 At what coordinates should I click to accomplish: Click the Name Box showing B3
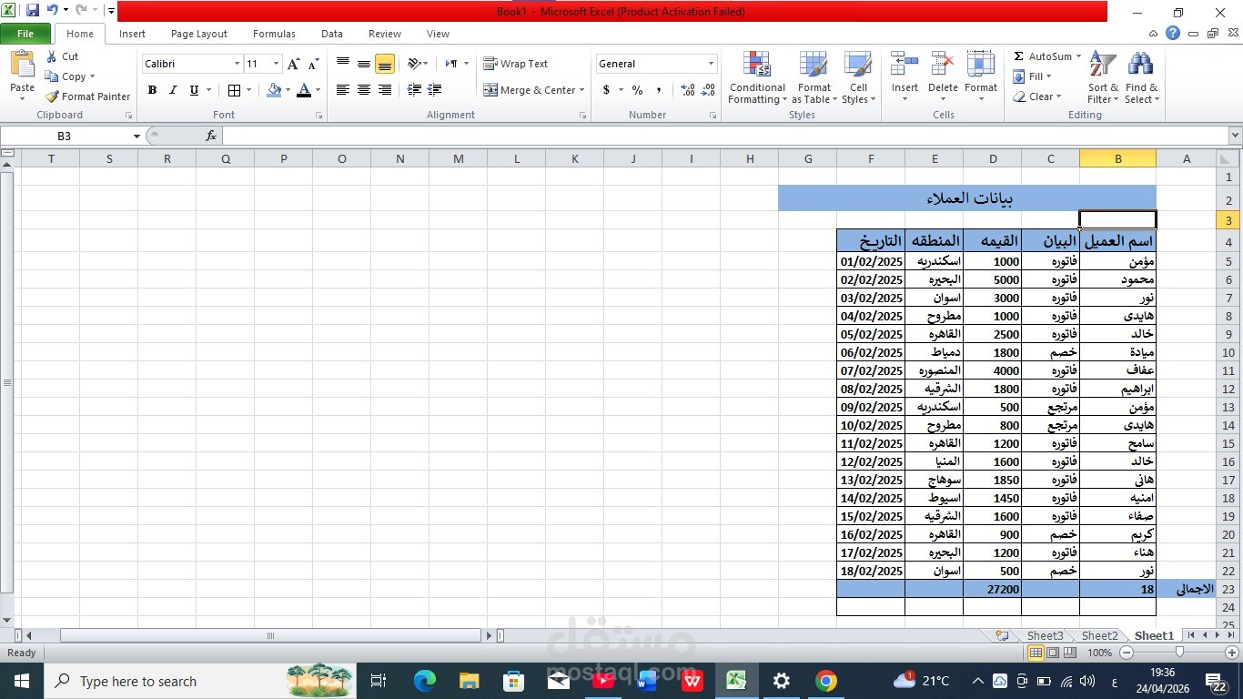pyautogui.click(x=65, y=136)
